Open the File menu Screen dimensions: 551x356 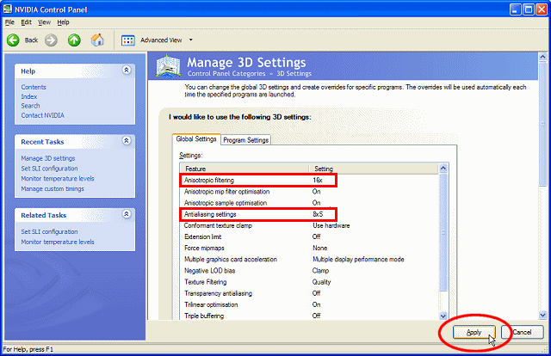point(9,22)
